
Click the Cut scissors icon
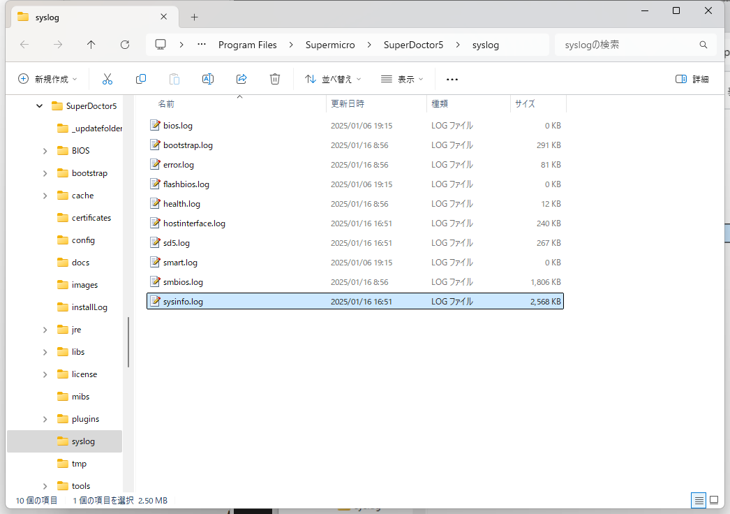coord(107,79)
